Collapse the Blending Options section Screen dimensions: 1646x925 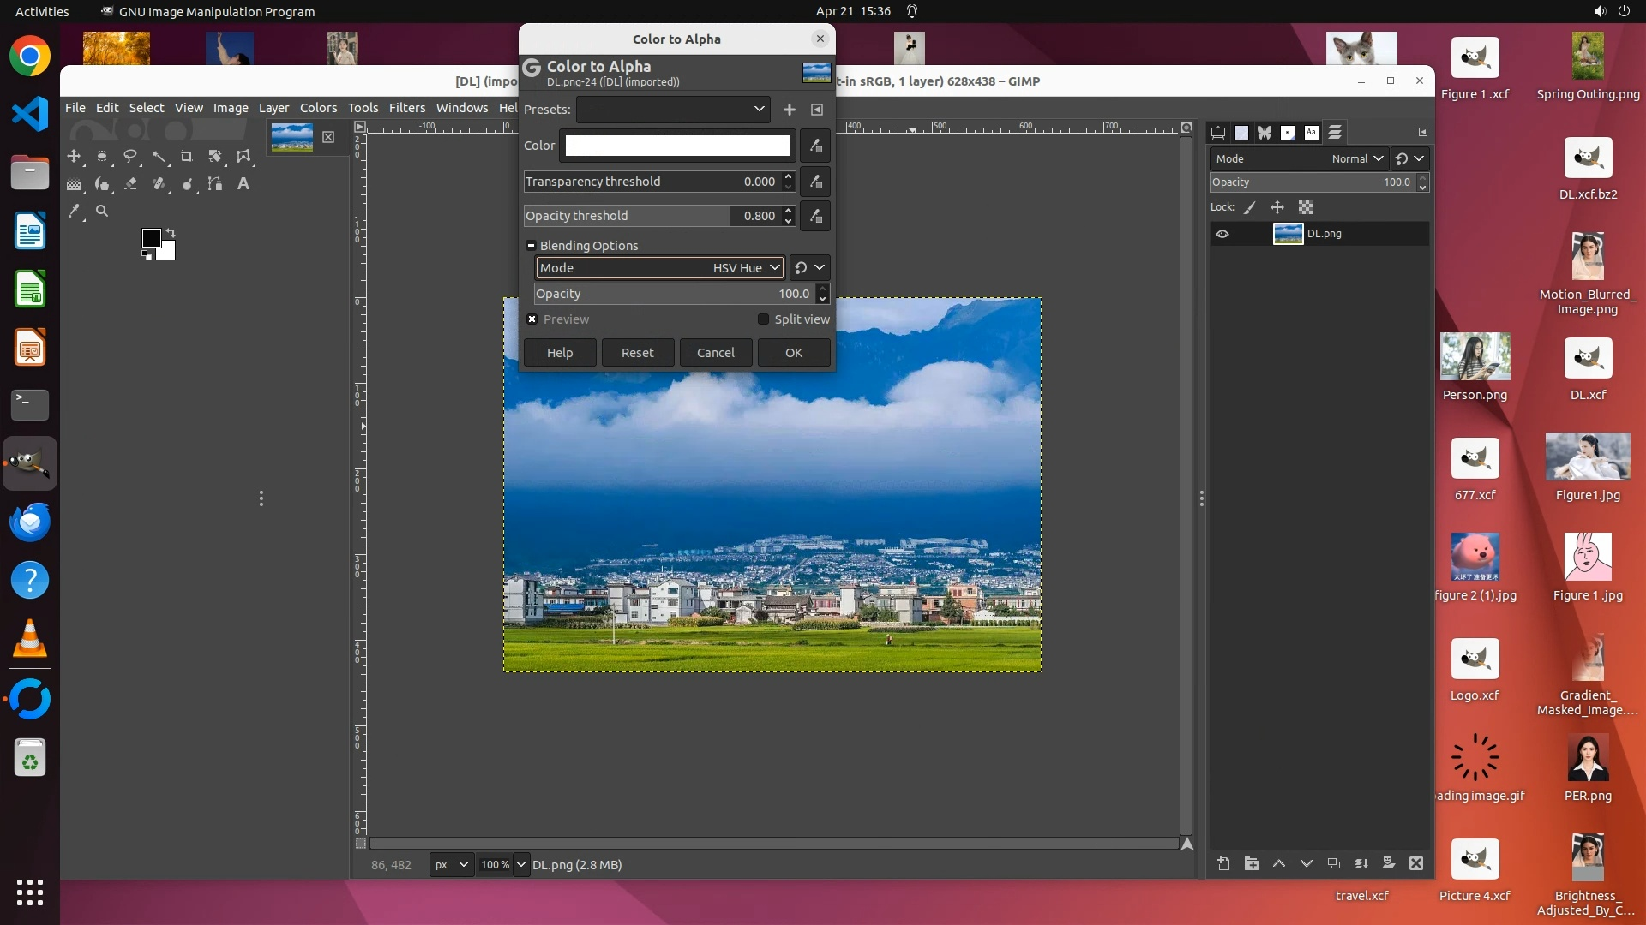click(531, 246)
